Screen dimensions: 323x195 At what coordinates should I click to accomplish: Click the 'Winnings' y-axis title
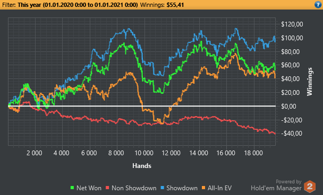[310, 82]
